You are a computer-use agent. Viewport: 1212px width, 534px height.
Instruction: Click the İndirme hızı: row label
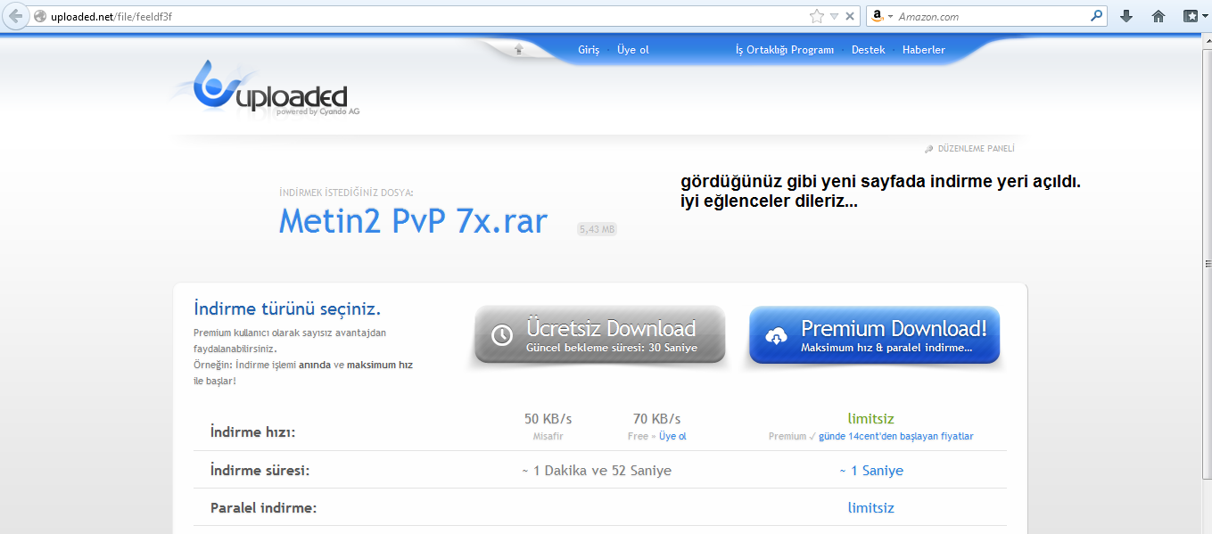pos(252,432)
